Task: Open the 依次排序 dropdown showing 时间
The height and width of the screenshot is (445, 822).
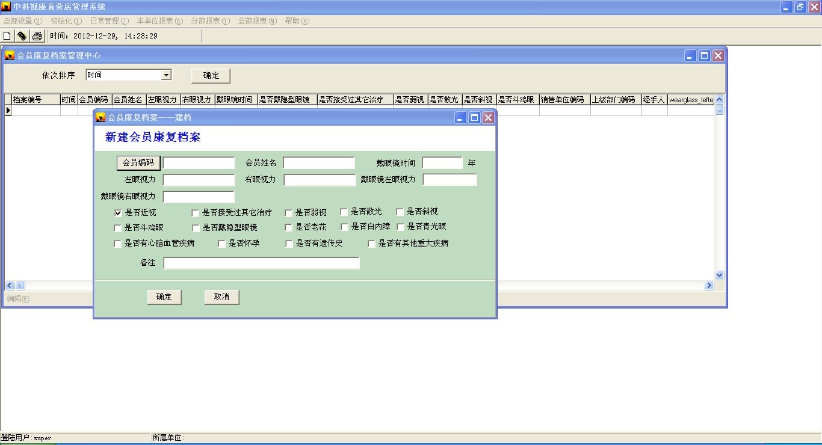Action: (x=167, y=75)
